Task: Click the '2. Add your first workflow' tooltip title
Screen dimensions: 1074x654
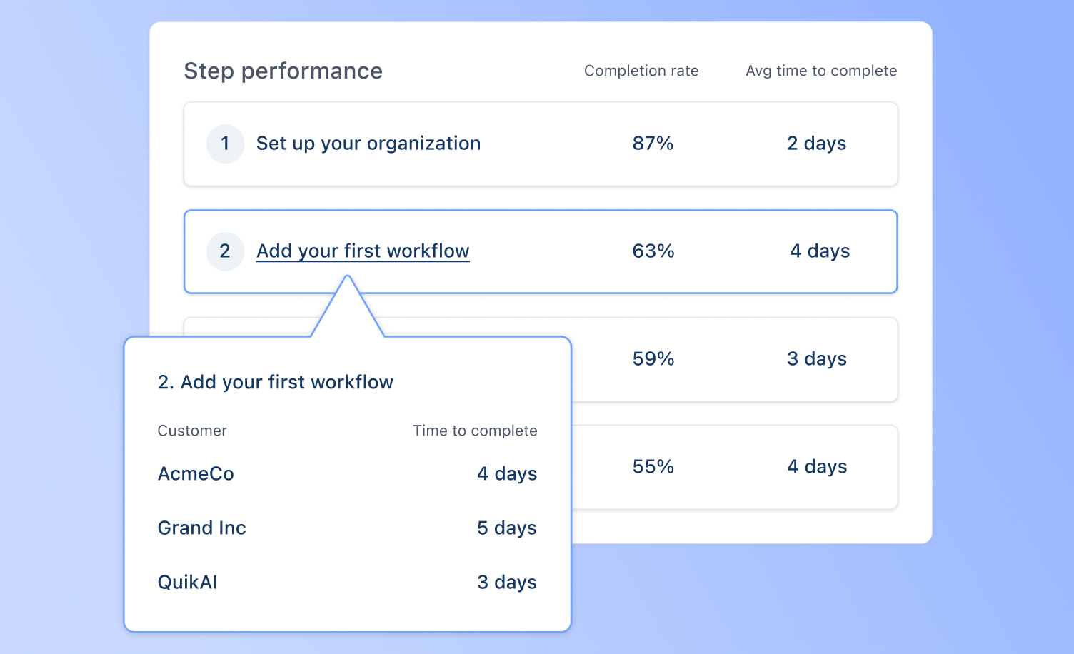Action: pyautogui.click(x=275, y=382)
